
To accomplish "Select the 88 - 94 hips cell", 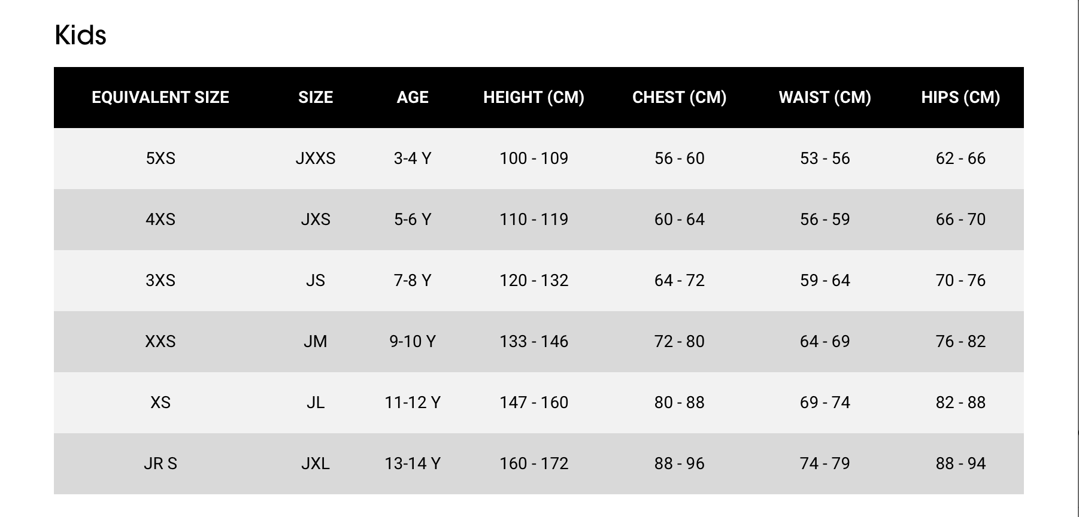I will (x=960, y=464).
